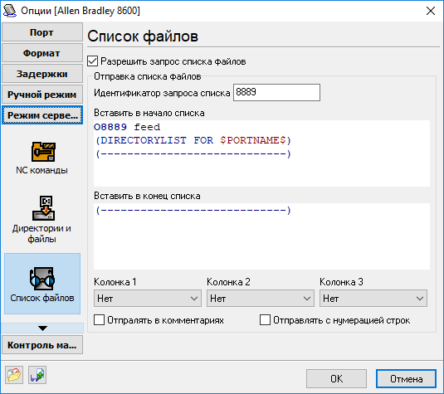This screenshot has width=444, height=394.
Task: Click the Отмена button
Action: [x=406, y=379]
